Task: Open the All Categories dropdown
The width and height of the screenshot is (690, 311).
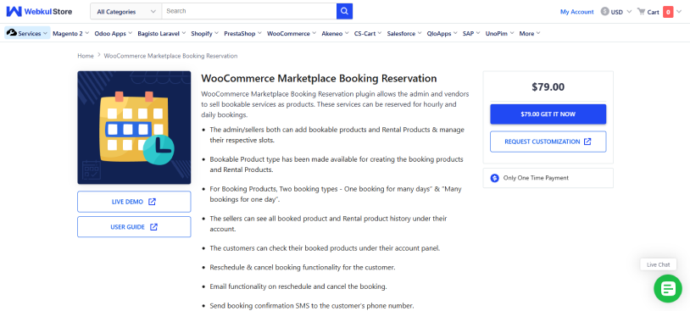Action: pos(125,11)
